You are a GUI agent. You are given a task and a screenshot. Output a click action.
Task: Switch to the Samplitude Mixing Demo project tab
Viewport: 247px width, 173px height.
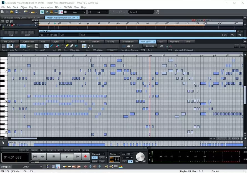click(x=22, y=18)
